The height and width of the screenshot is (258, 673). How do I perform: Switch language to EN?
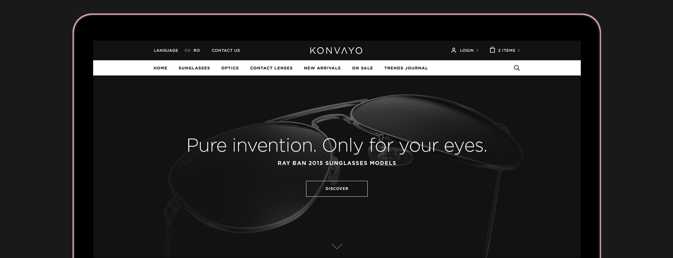coord(187,51)
